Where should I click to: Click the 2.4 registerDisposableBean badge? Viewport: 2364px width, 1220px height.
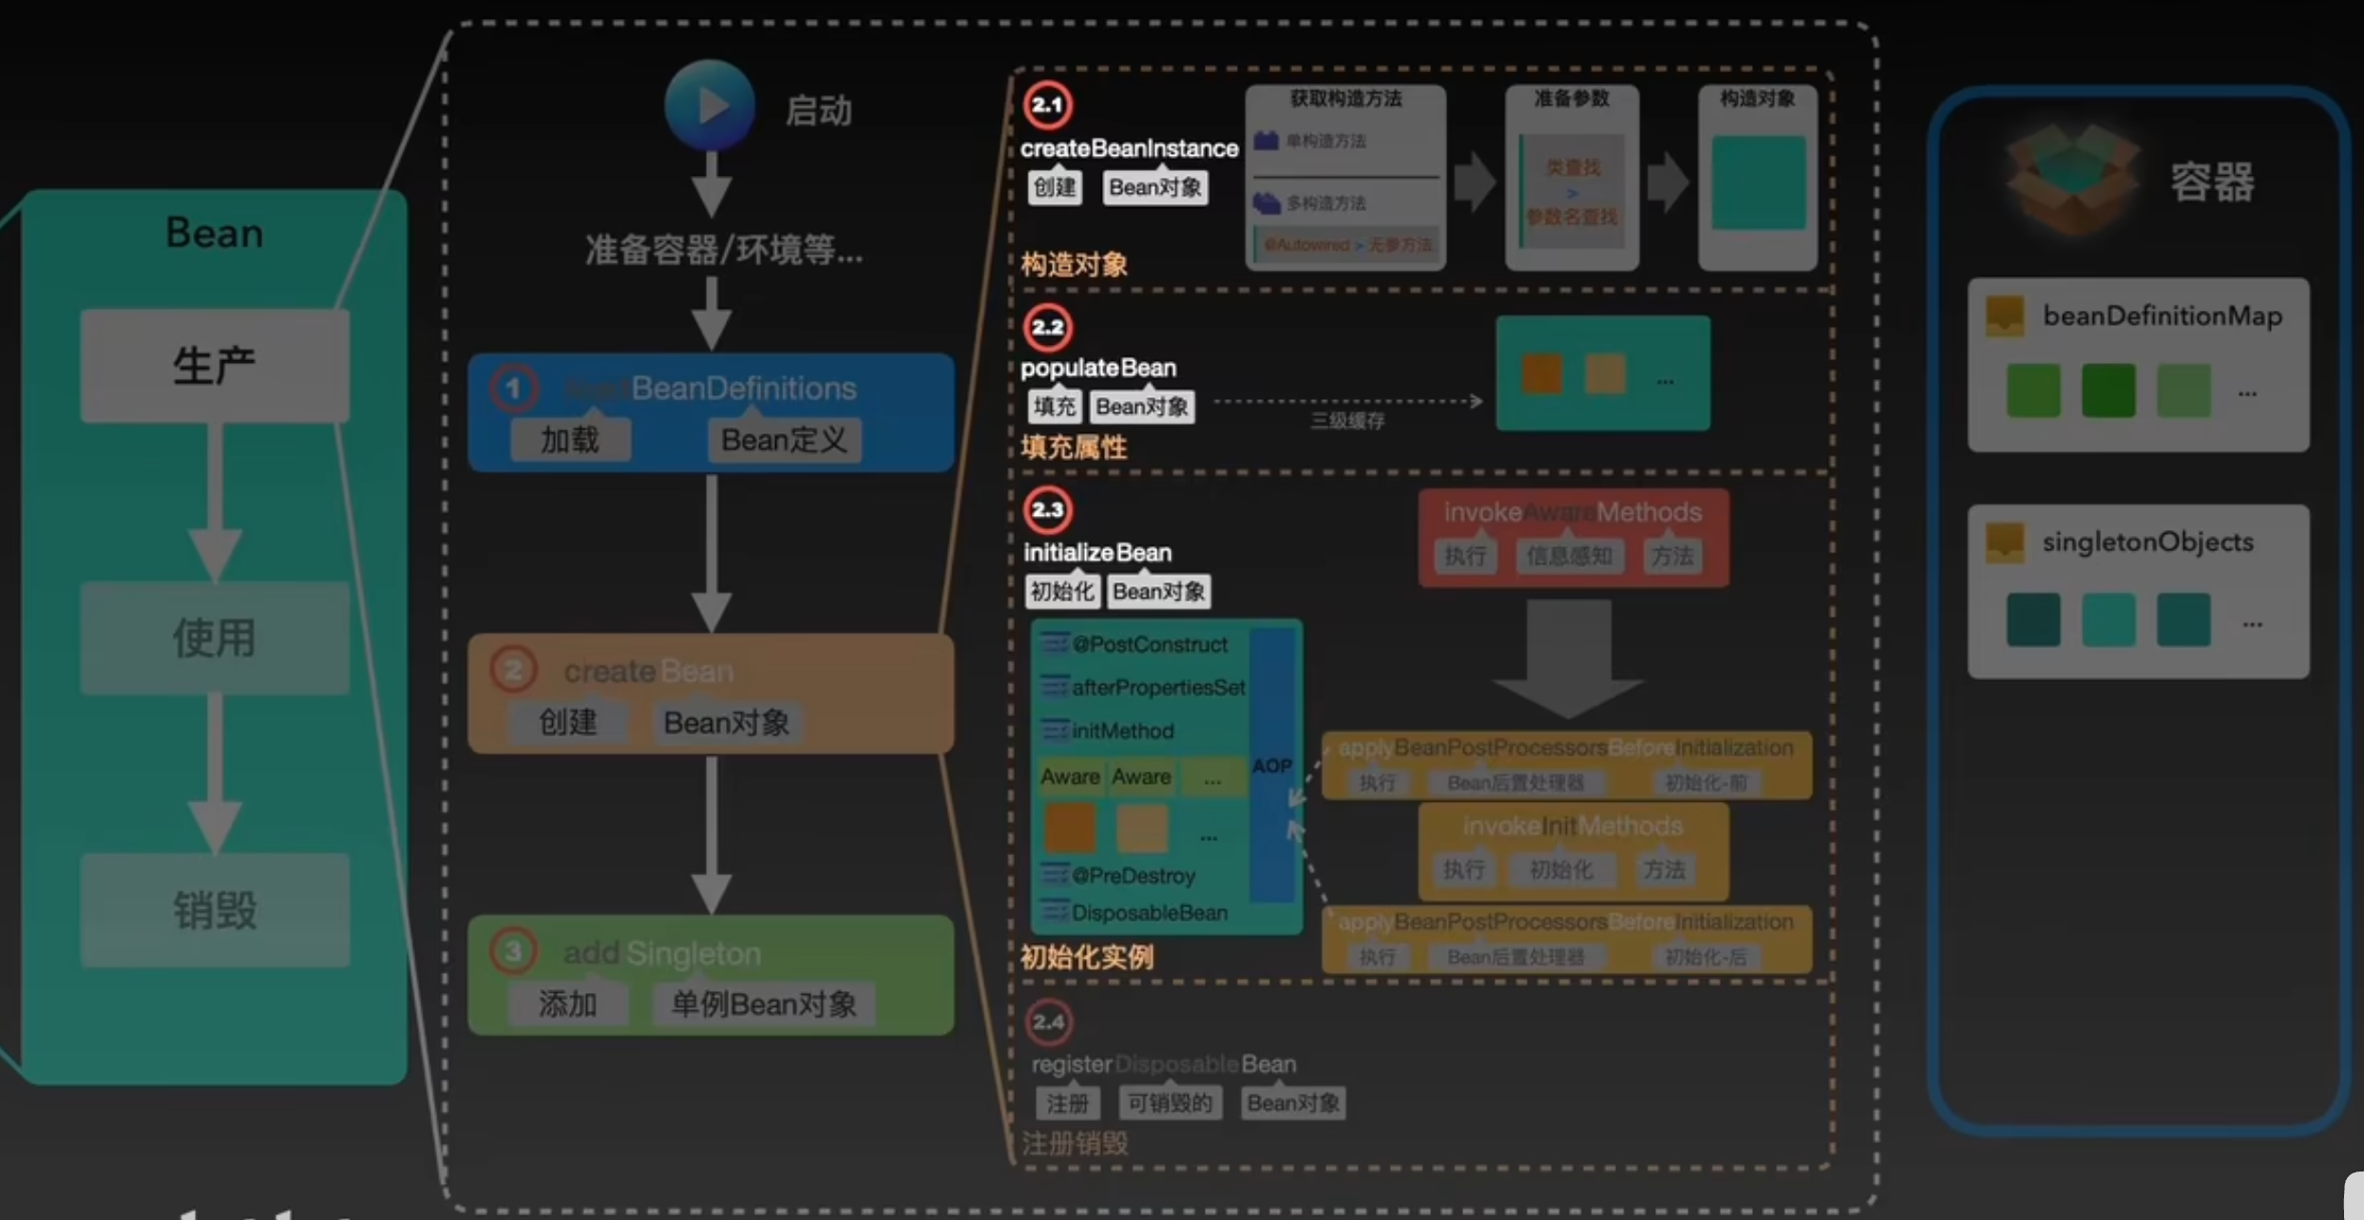pyautogui.click(x=1049, y=1022)
